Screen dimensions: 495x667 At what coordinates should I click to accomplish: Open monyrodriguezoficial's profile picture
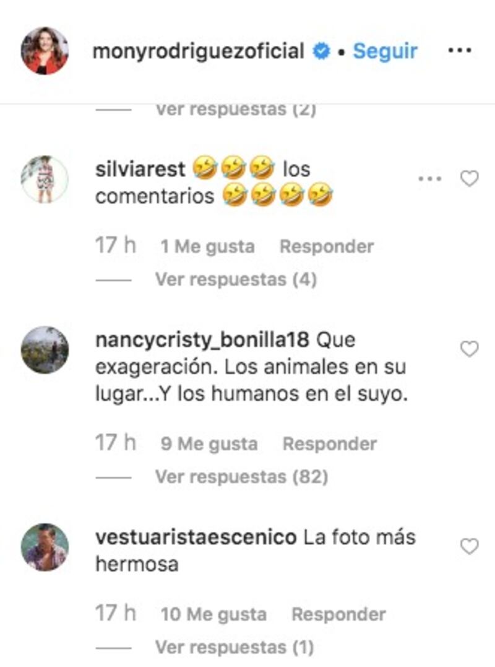coord(45,51)
